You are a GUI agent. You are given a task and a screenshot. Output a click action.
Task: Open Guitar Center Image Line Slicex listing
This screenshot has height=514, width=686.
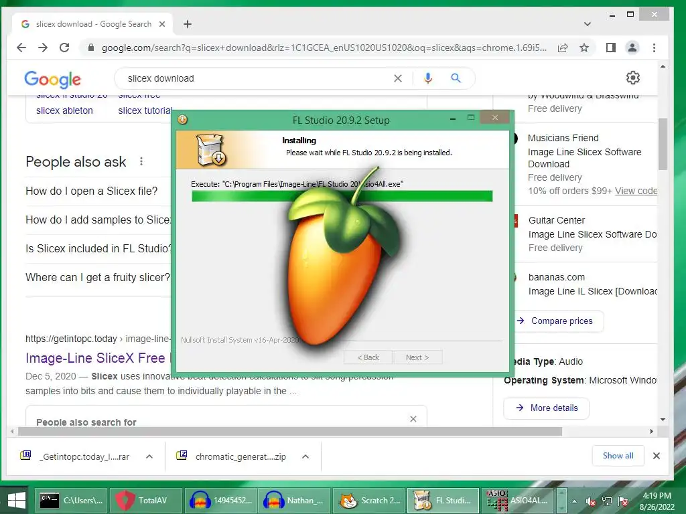pyautogui.click(x=592, y=234)
